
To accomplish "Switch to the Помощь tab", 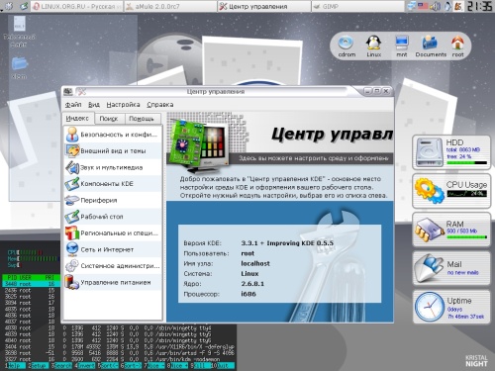I will (x=142, y=119).
